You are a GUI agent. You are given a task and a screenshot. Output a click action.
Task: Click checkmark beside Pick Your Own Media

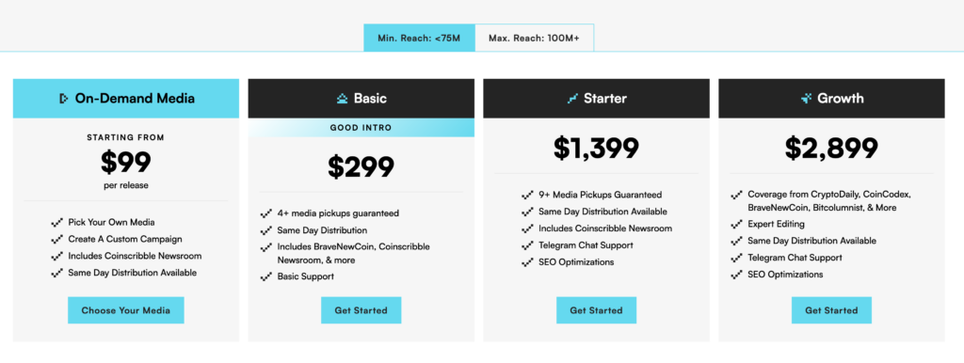point(57,222)
